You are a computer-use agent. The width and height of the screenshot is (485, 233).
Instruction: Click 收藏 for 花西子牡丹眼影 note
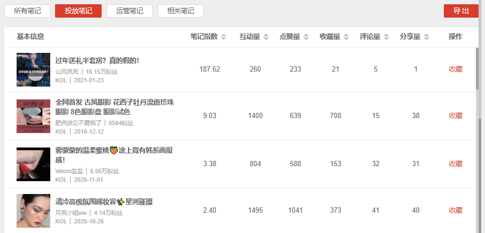pos(456,115)
